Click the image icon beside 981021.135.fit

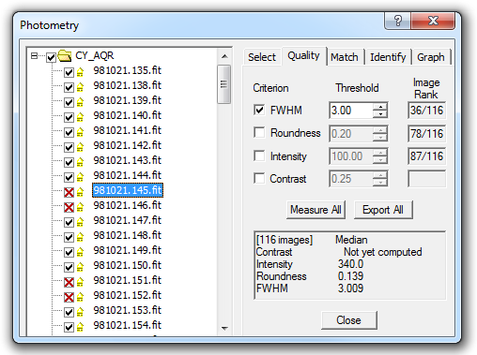pos(80,72)
